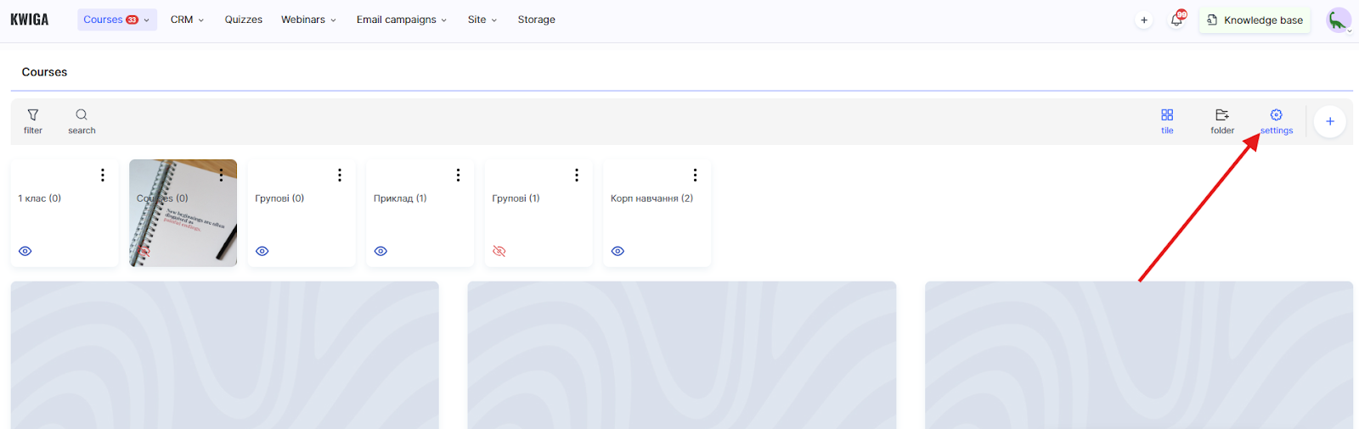The height and width of the screenshot is (429, 1359).
Task: Open three-dot menu for Приклад folder
Action: (x=458, y=175)
